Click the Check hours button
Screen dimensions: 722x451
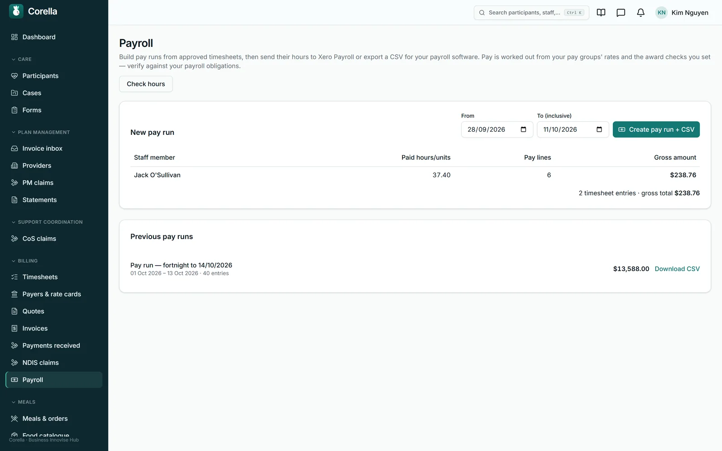(x=146, y=84)
